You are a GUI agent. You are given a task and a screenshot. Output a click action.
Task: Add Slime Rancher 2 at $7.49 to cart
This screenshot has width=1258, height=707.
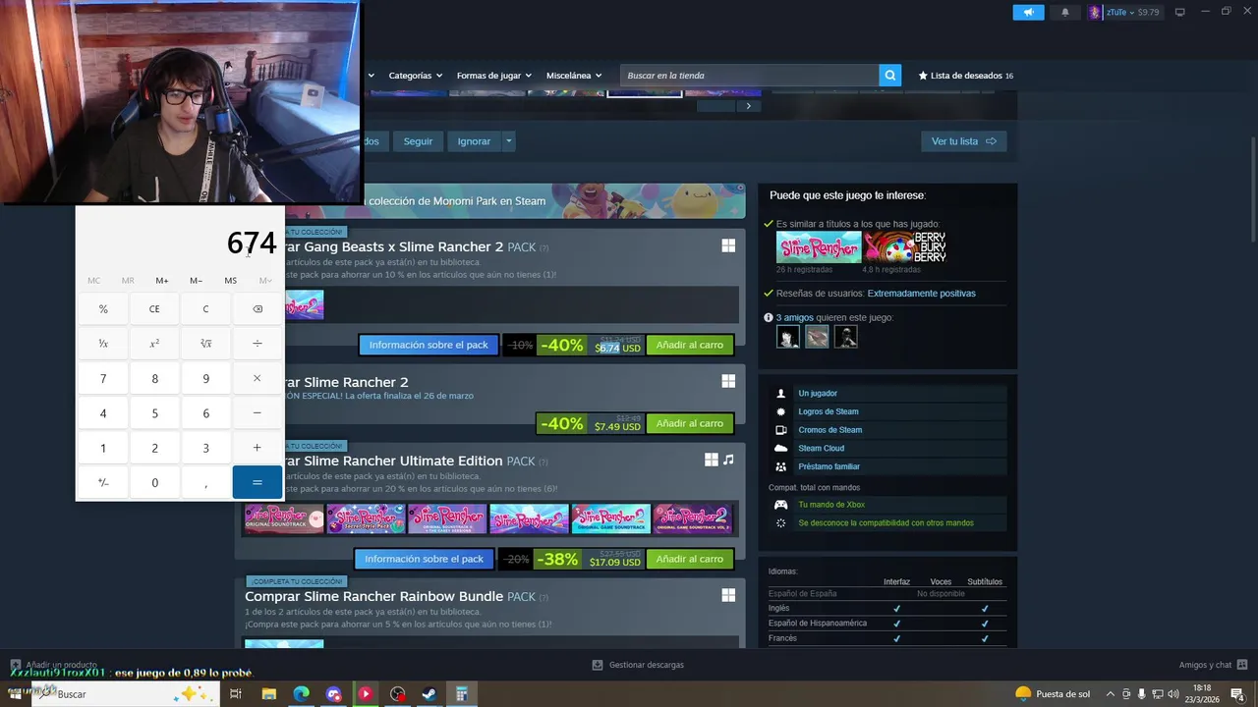690,423
